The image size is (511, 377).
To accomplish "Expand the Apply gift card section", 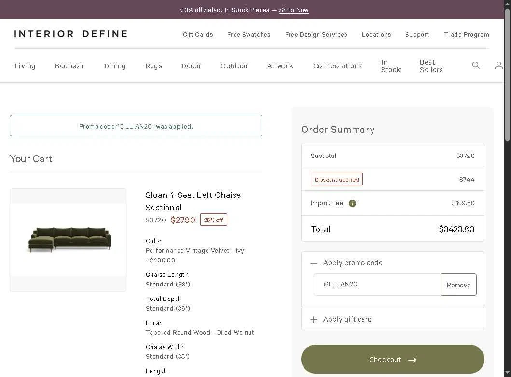I will click(314, 319).
